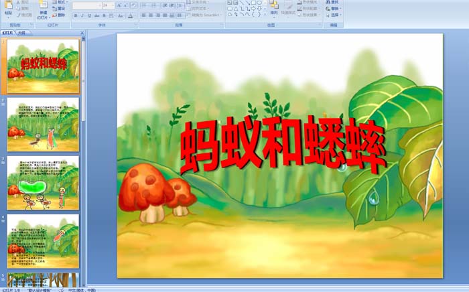This screenshot has width=469, height=292.
Task: Open the font name dropdown
Action: (x=98, y=5)
